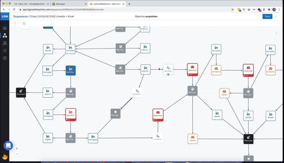Bookmark this page with the star
Viewport: 284px width, 163px height.
coord(233,9)
